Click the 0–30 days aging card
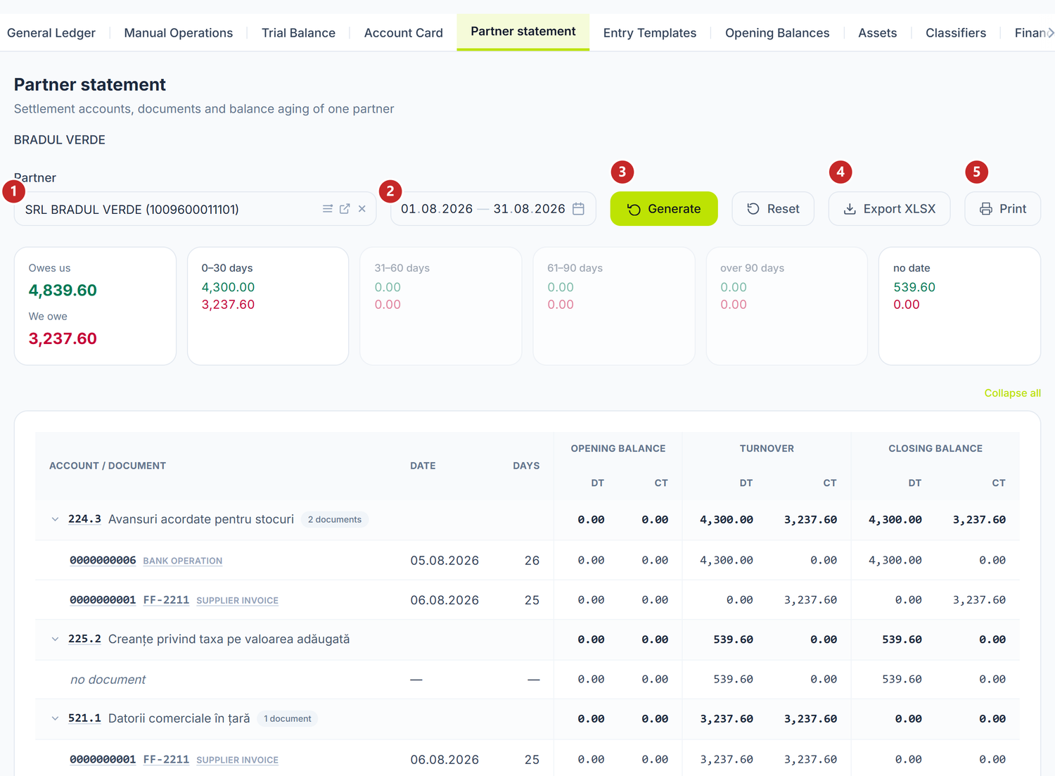This screenshot has width=1055, height=776. (268, 306)
